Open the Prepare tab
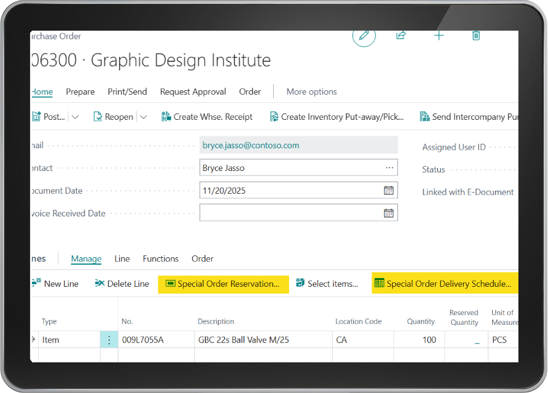This screenshot has height=393, width=548. [x=80, y=91]
